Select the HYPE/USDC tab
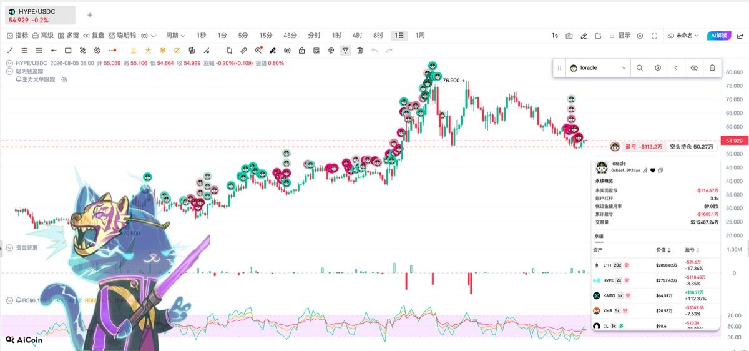 (40, 16)
